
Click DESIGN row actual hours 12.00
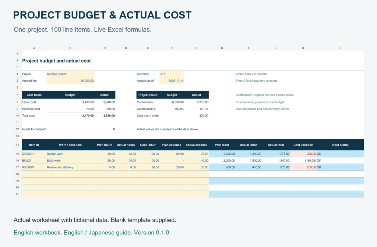[126, 154]
